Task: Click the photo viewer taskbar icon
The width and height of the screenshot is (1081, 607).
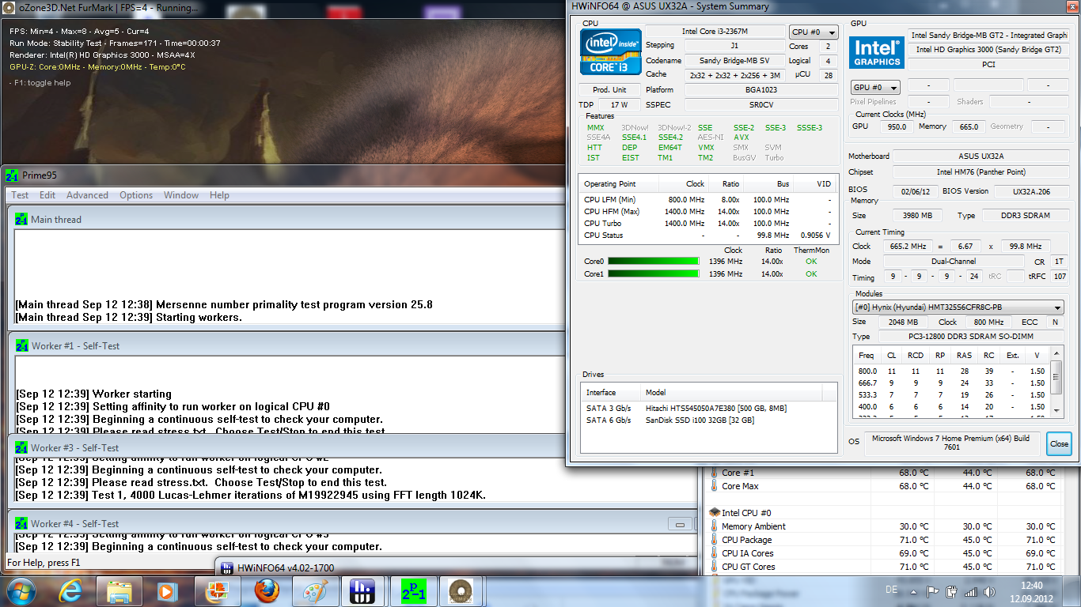Action: click(216, 591)
